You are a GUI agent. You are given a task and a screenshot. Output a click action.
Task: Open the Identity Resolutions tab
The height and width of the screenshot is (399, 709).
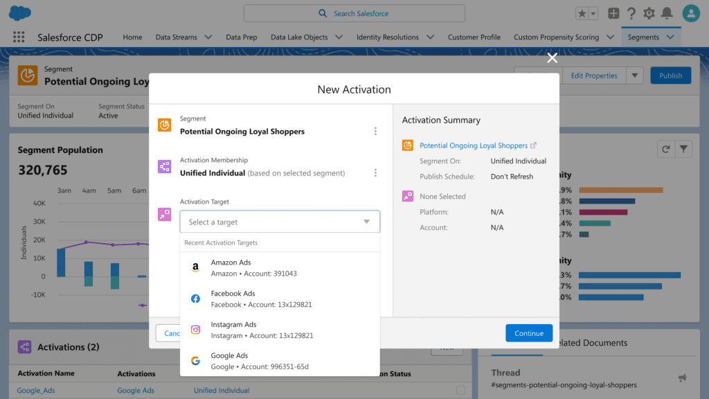coord(388,37)
